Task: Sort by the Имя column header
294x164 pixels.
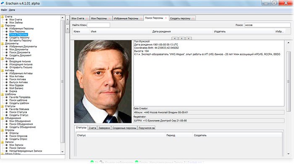Action: click(120, 32)
